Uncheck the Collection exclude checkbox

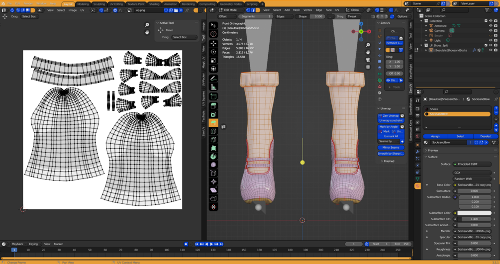[486, 21]
